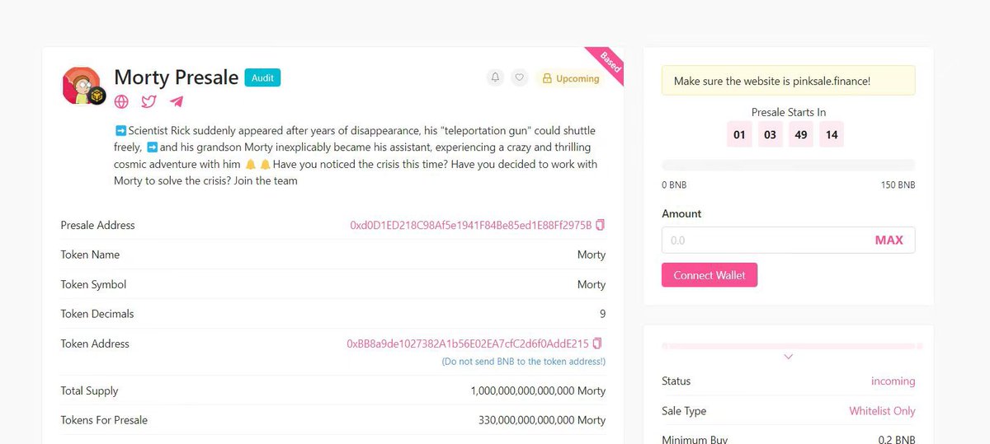
Task: Click MAX in the Amount field
Action: coord(889,241)
